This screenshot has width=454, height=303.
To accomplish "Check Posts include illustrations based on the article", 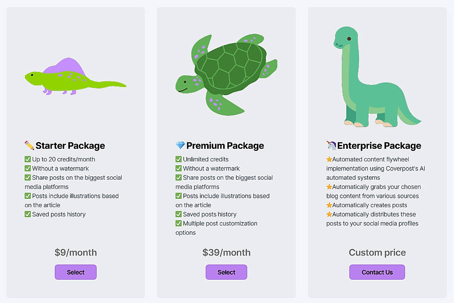I will pyautogui.click(x=178, y=196).
